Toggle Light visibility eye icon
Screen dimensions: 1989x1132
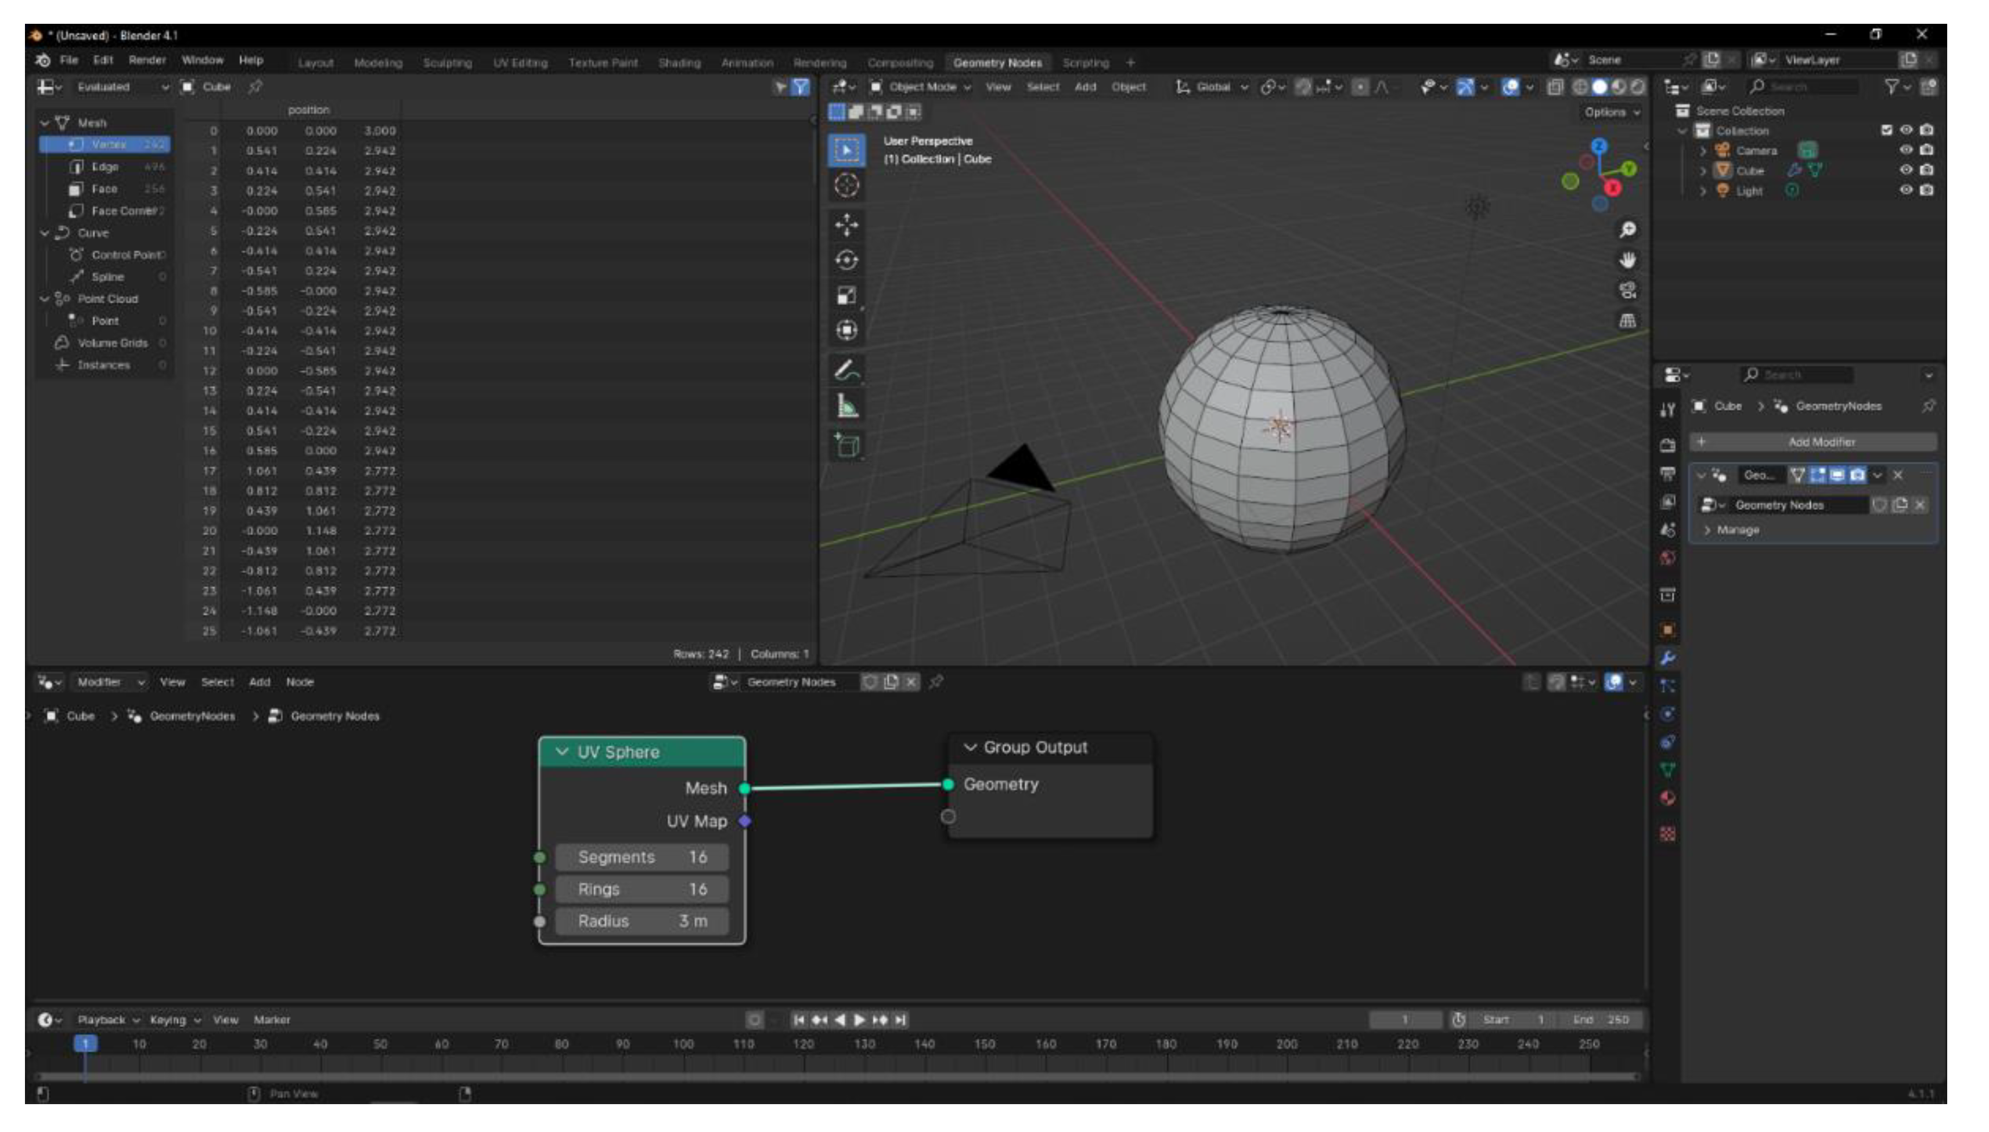pyautogui.click(x=1906, y=190)
